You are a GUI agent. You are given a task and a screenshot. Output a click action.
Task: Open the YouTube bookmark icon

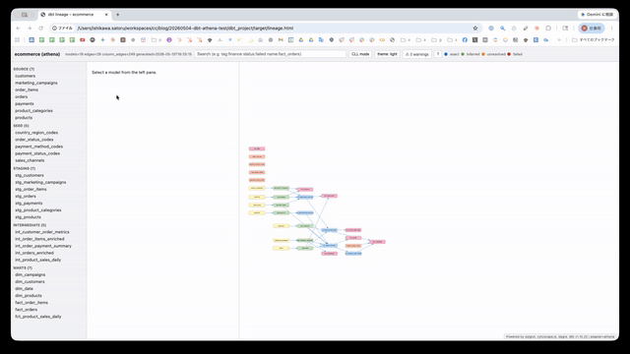click(x=83, y=39)
